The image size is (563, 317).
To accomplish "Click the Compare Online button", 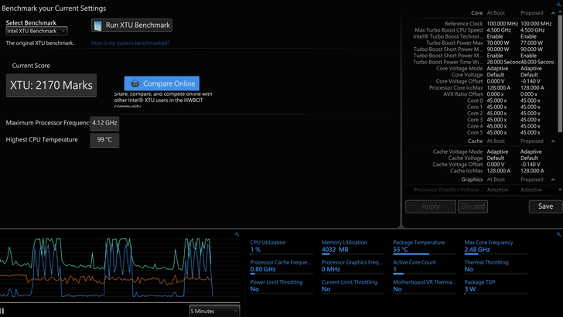I will [161, 83].
